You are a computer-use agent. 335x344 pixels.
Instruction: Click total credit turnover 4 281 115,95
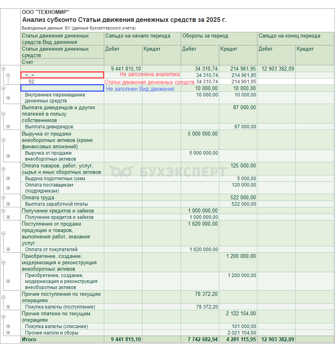click(x=241, y=339)
